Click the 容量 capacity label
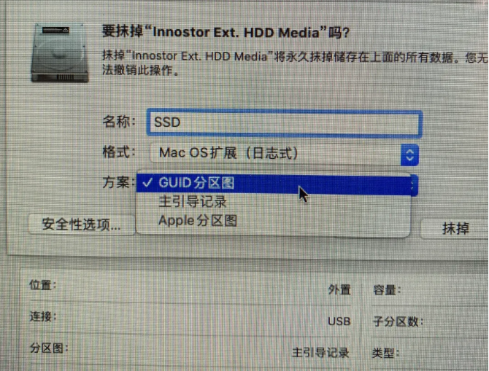 pyautogui.click(x=387, y=290)
